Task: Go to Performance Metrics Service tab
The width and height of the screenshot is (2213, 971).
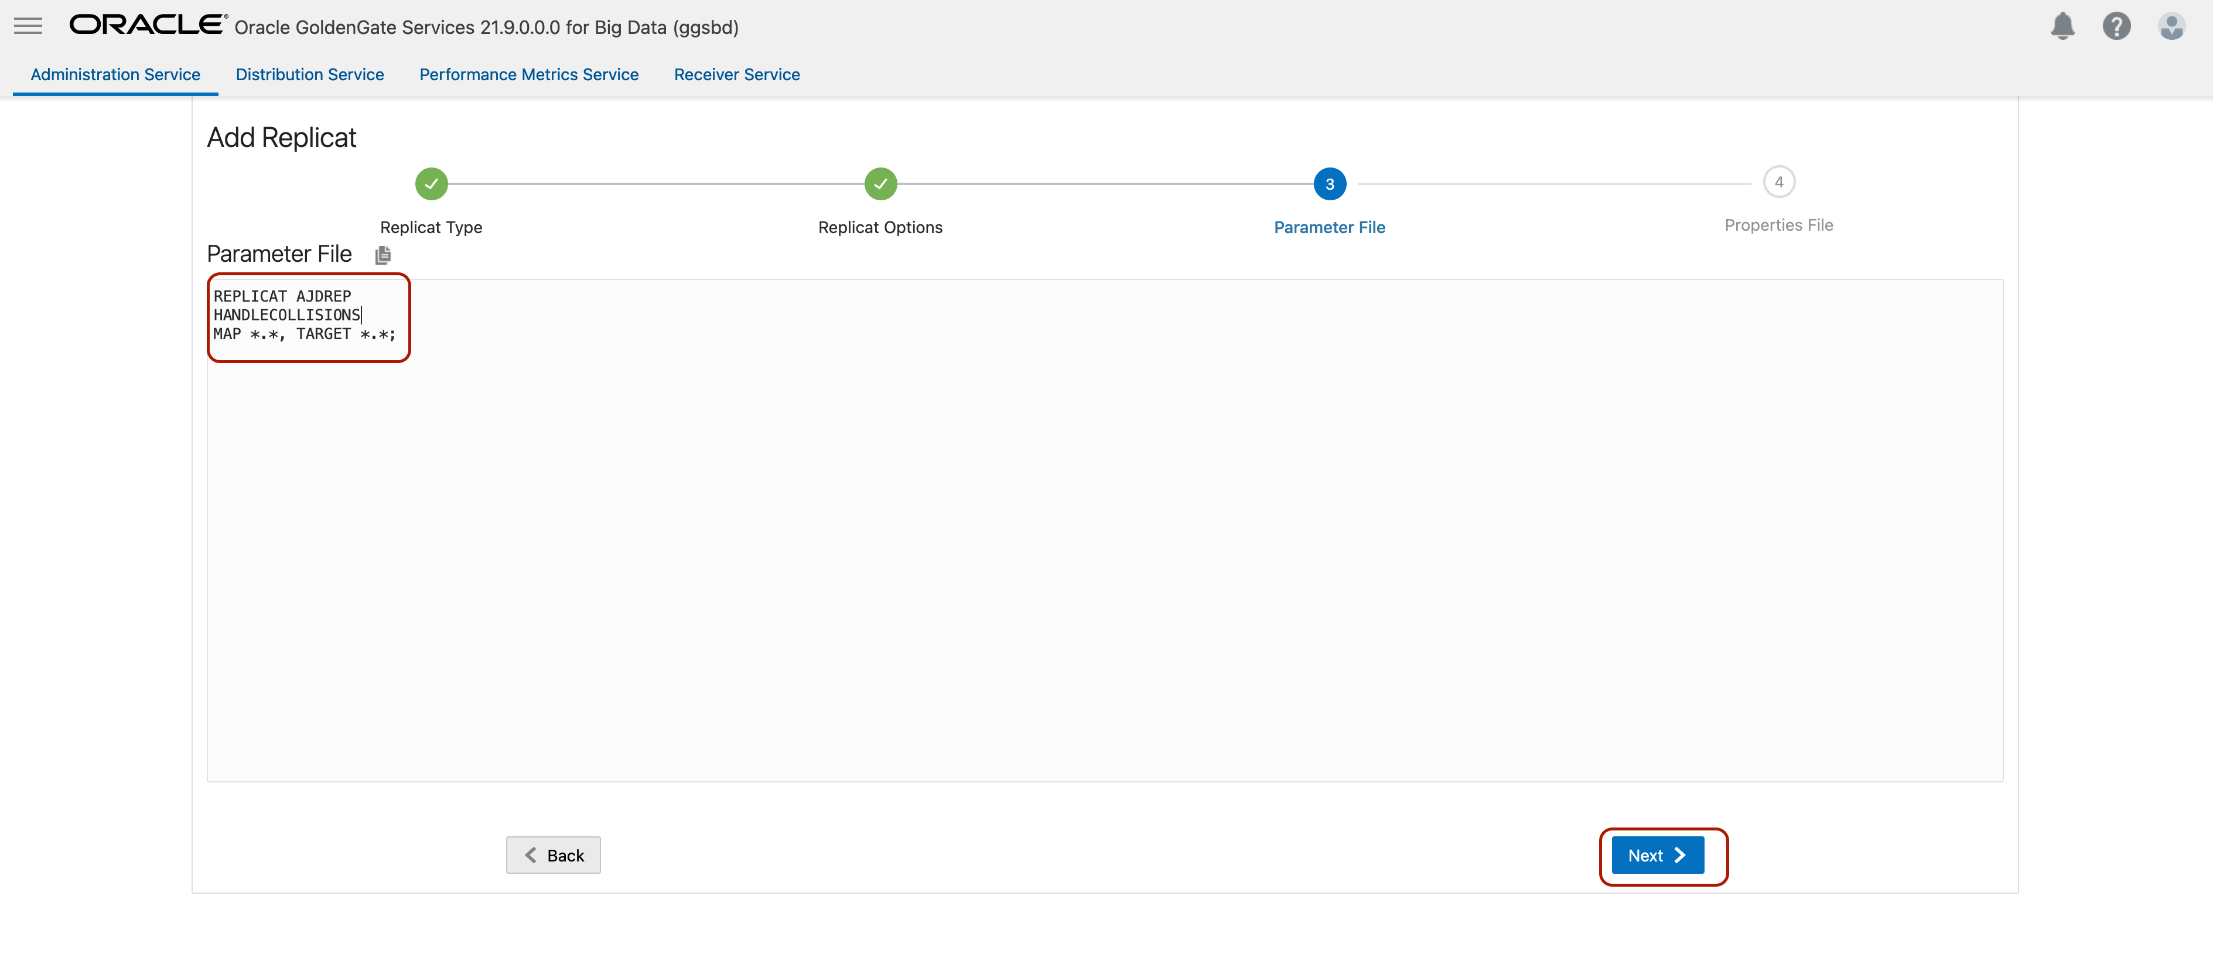Action: click(528, 75)
